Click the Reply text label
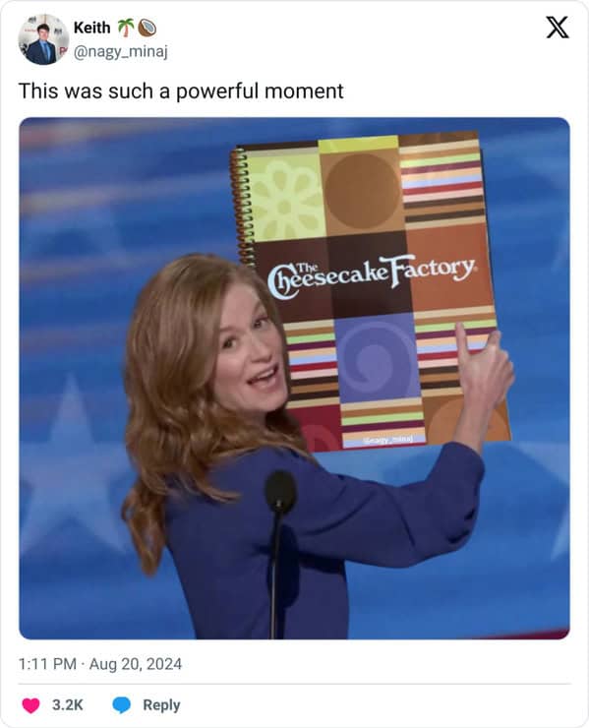Image resolution: width=589 pixels, height=728 pixels. (x=161, y=704)
